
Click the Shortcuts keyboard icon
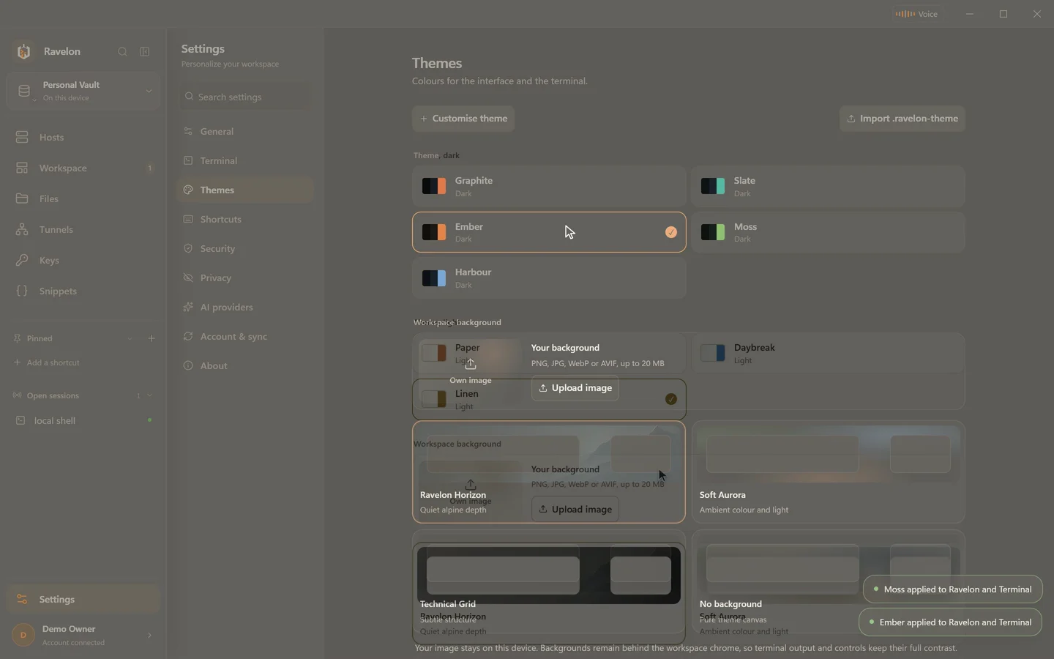point(188,219)
